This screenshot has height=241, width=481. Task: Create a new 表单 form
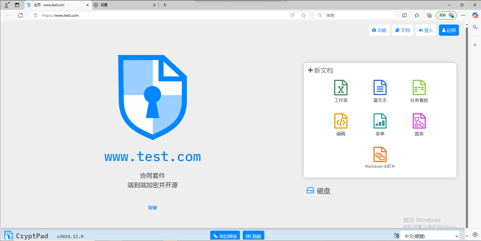[x=380, y=125]
